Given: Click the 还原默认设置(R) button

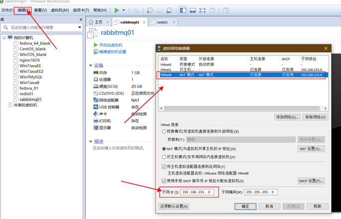Looking at the screenshot, I should tap(174, 206).
